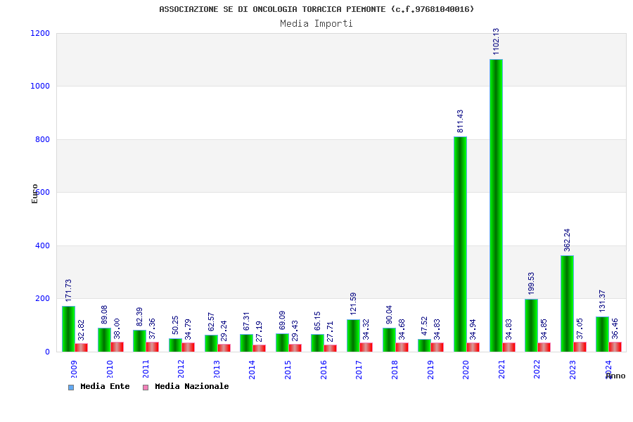Click the 2021 year axis label

click(x=501, y=369)
